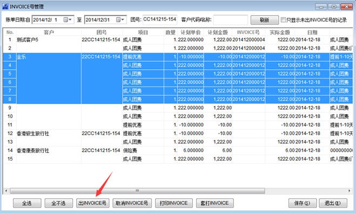Click the scrollbar left arrow
This screenshot has width=356, height=213.
tap(6, 191)
